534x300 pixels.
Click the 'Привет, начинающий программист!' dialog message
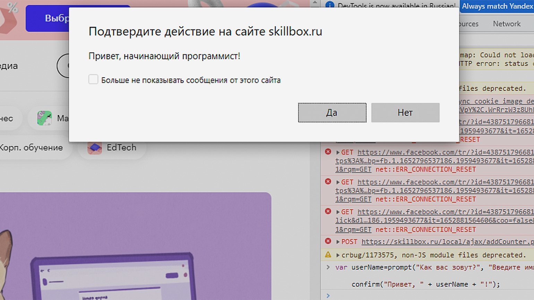pos(164,56)
